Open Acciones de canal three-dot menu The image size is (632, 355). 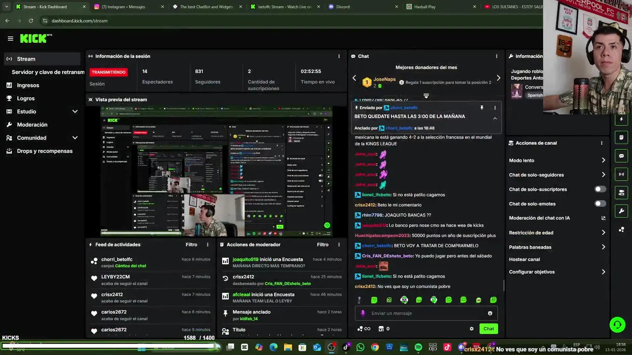[601, 143]
